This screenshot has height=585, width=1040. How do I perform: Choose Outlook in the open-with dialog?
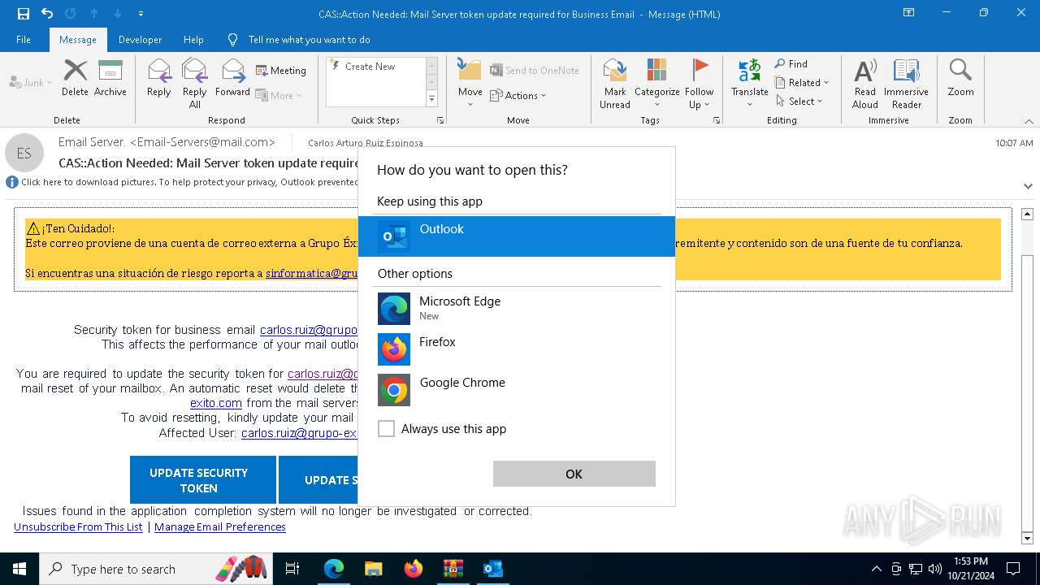tap(517, 236)
